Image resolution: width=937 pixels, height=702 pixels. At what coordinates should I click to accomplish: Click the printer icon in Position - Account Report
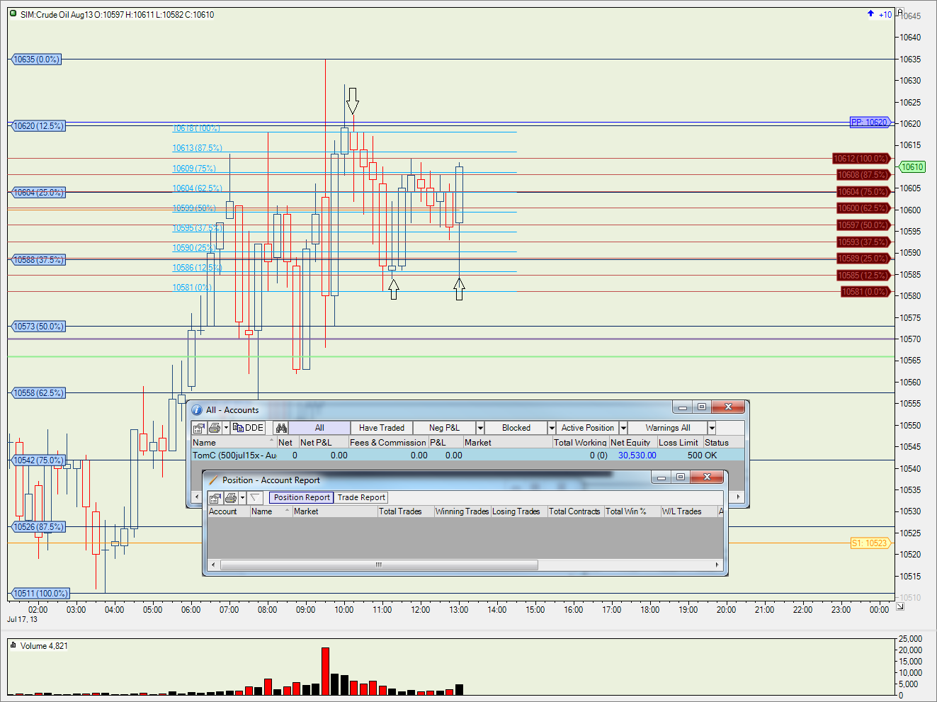tap(230, 497)
